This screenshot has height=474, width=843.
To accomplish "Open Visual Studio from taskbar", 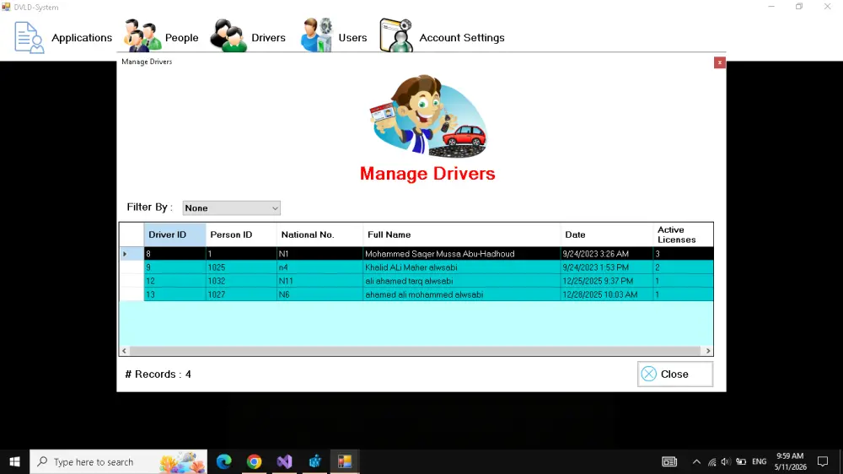I will (x=284, y=461).
